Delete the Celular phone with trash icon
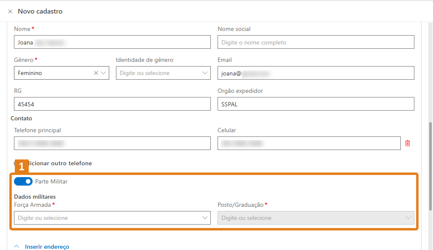433x250 pixels. 407,143
